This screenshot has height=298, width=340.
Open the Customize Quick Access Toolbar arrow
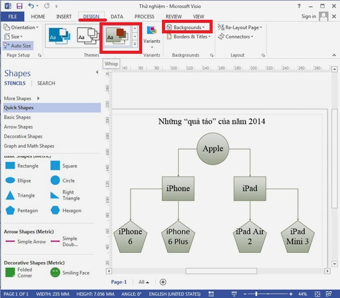point(56,6)
